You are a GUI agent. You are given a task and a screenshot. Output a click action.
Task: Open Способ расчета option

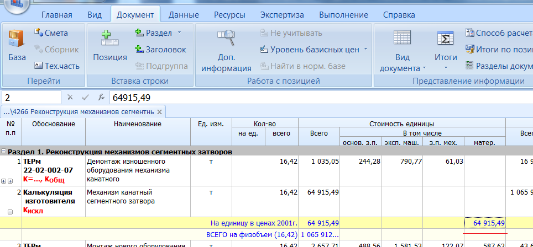(x=471, y=33)
